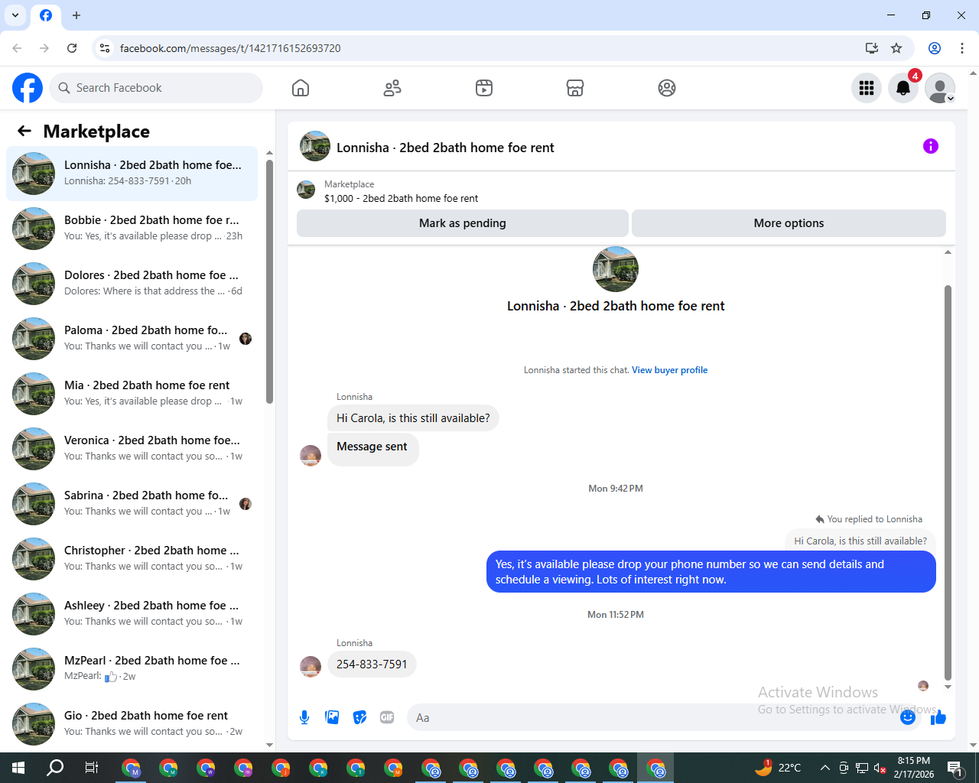This screenshot has height=783, width=979.
Task: Open the Facebook logo home link
Action: [28, 88]
